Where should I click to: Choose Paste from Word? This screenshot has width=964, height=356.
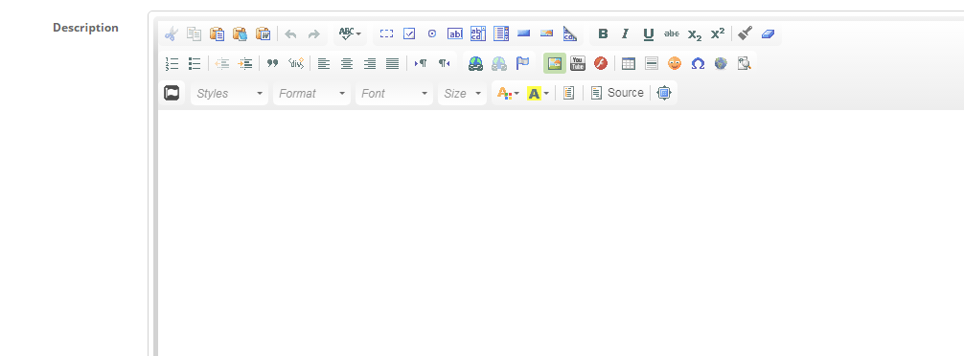[264, 33]
